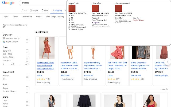Go to the Orders tab
The image size is (171, 107).
39,17
